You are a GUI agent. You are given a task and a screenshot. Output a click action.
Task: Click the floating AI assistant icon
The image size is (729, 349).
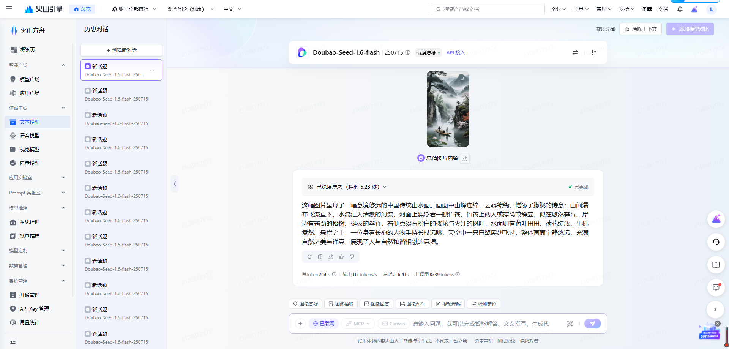tap(716, 219)
